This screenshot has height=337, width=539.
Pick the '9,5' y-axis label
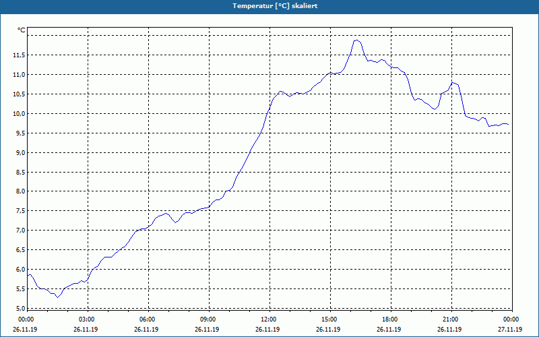[20, 133]
